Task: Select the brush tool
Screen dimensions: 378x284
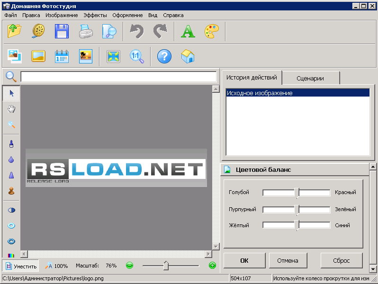Action: coord(11,144)
